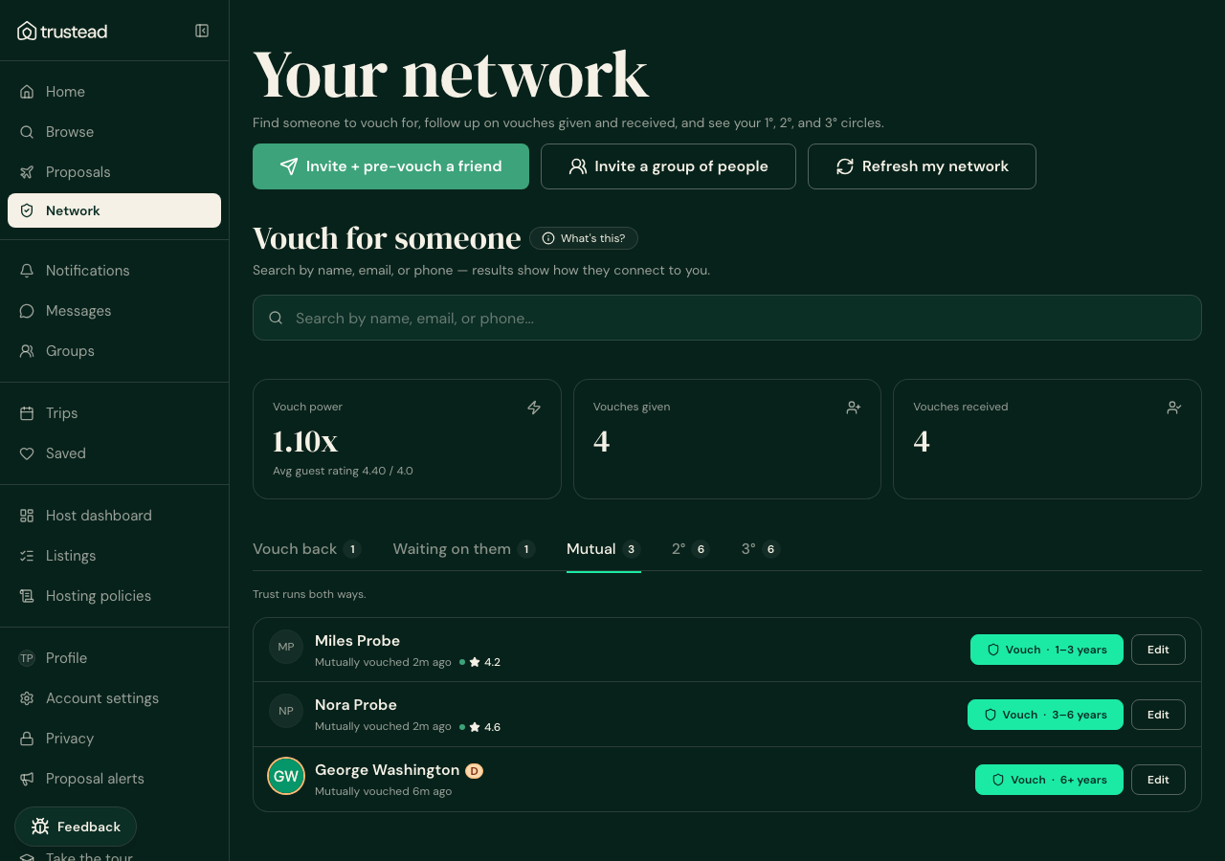This screenshot has width=1225, height=861.
Task: Click the Messages speech bubble icon
Action: pyautogui.click(x=27, y=311)
